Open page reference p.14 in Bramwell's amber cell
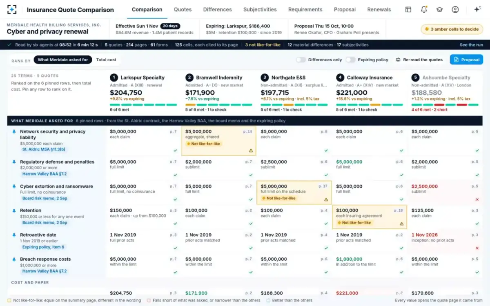The height and width of the screenshot is (306, 490). point(248,132)
